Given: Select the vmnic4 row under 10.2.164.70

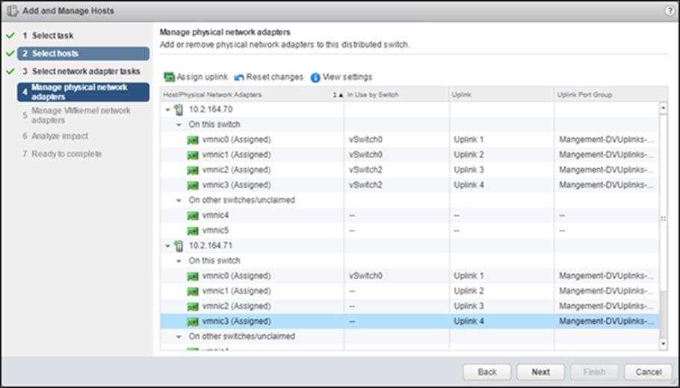Looking at the screenshot, I should pos(409,216).
